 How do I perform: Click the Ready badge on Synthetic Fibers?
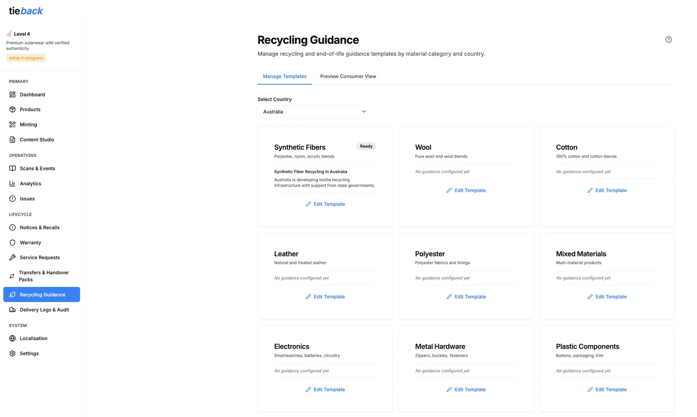pos(366,146)
